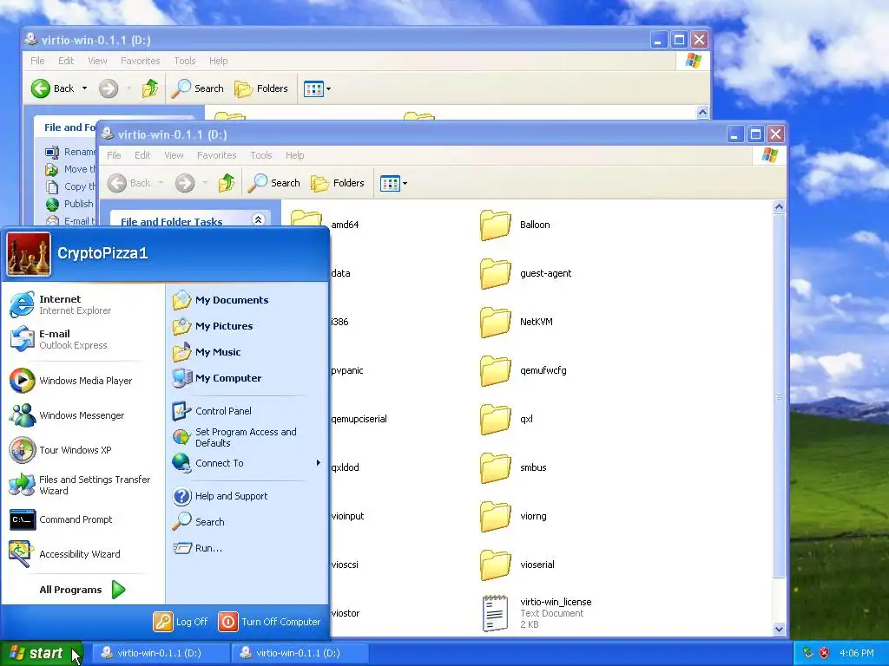Open the Run... dialog
This screenshot has width=889, height=666.
(198, 548)
